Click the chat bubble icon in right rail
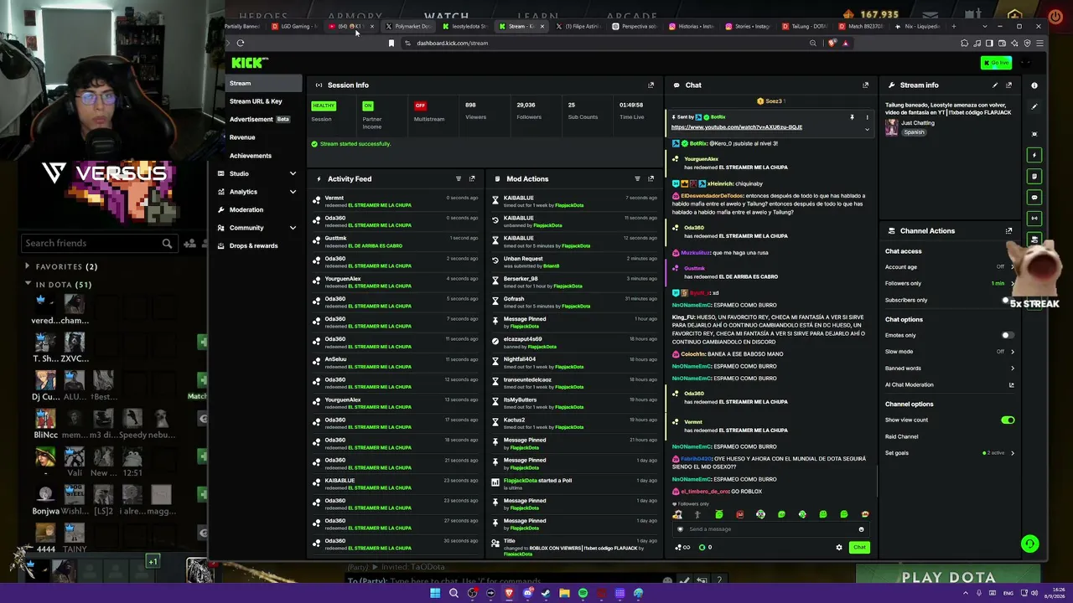Image resolution: width=1073 pixels, height=603 pixels. click(x=1034, y=198)
